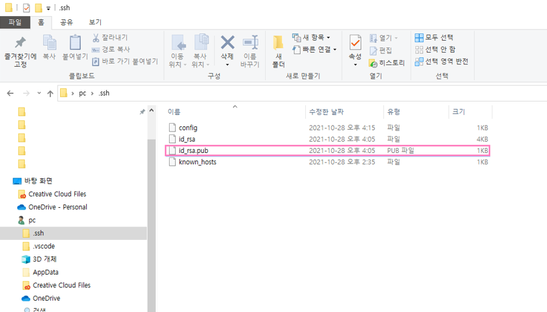Pin to Quick Access with 즐겨찾기에 고정
This screenshot has width=547, height=312.
[20, 51]
